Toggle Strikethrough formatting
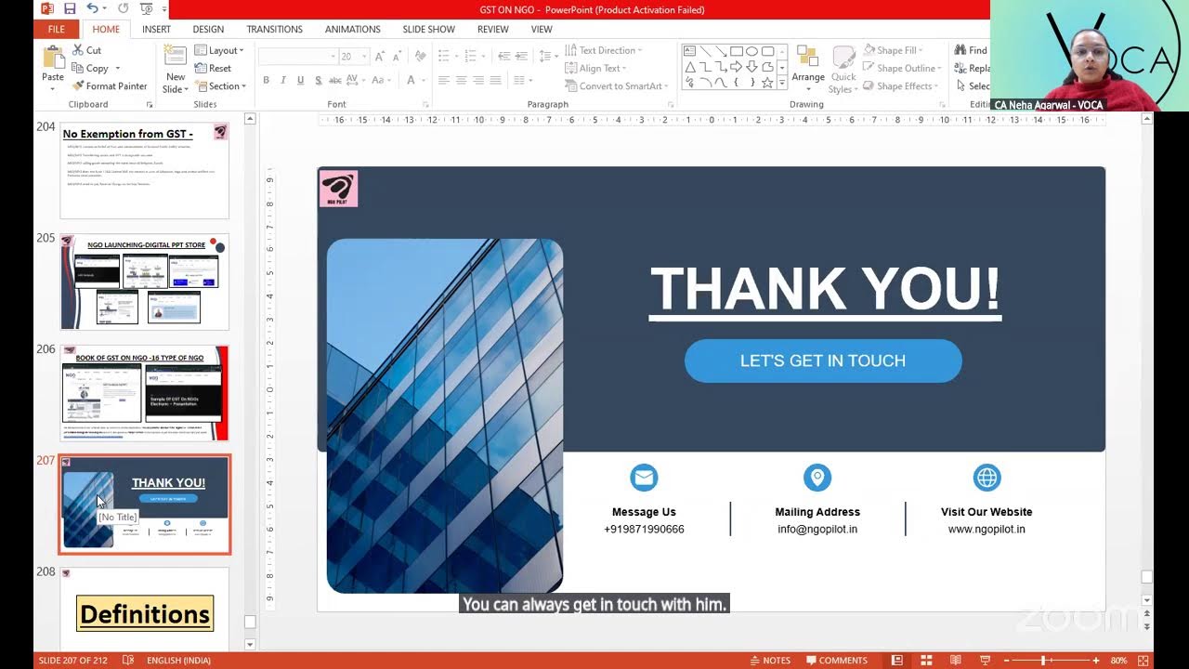This screenshot has height=669, width=1189. 334,81
